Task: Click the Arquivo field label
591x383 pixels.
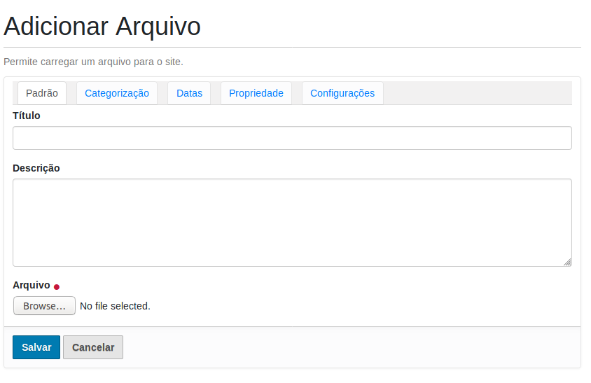Action: [32, 285]
